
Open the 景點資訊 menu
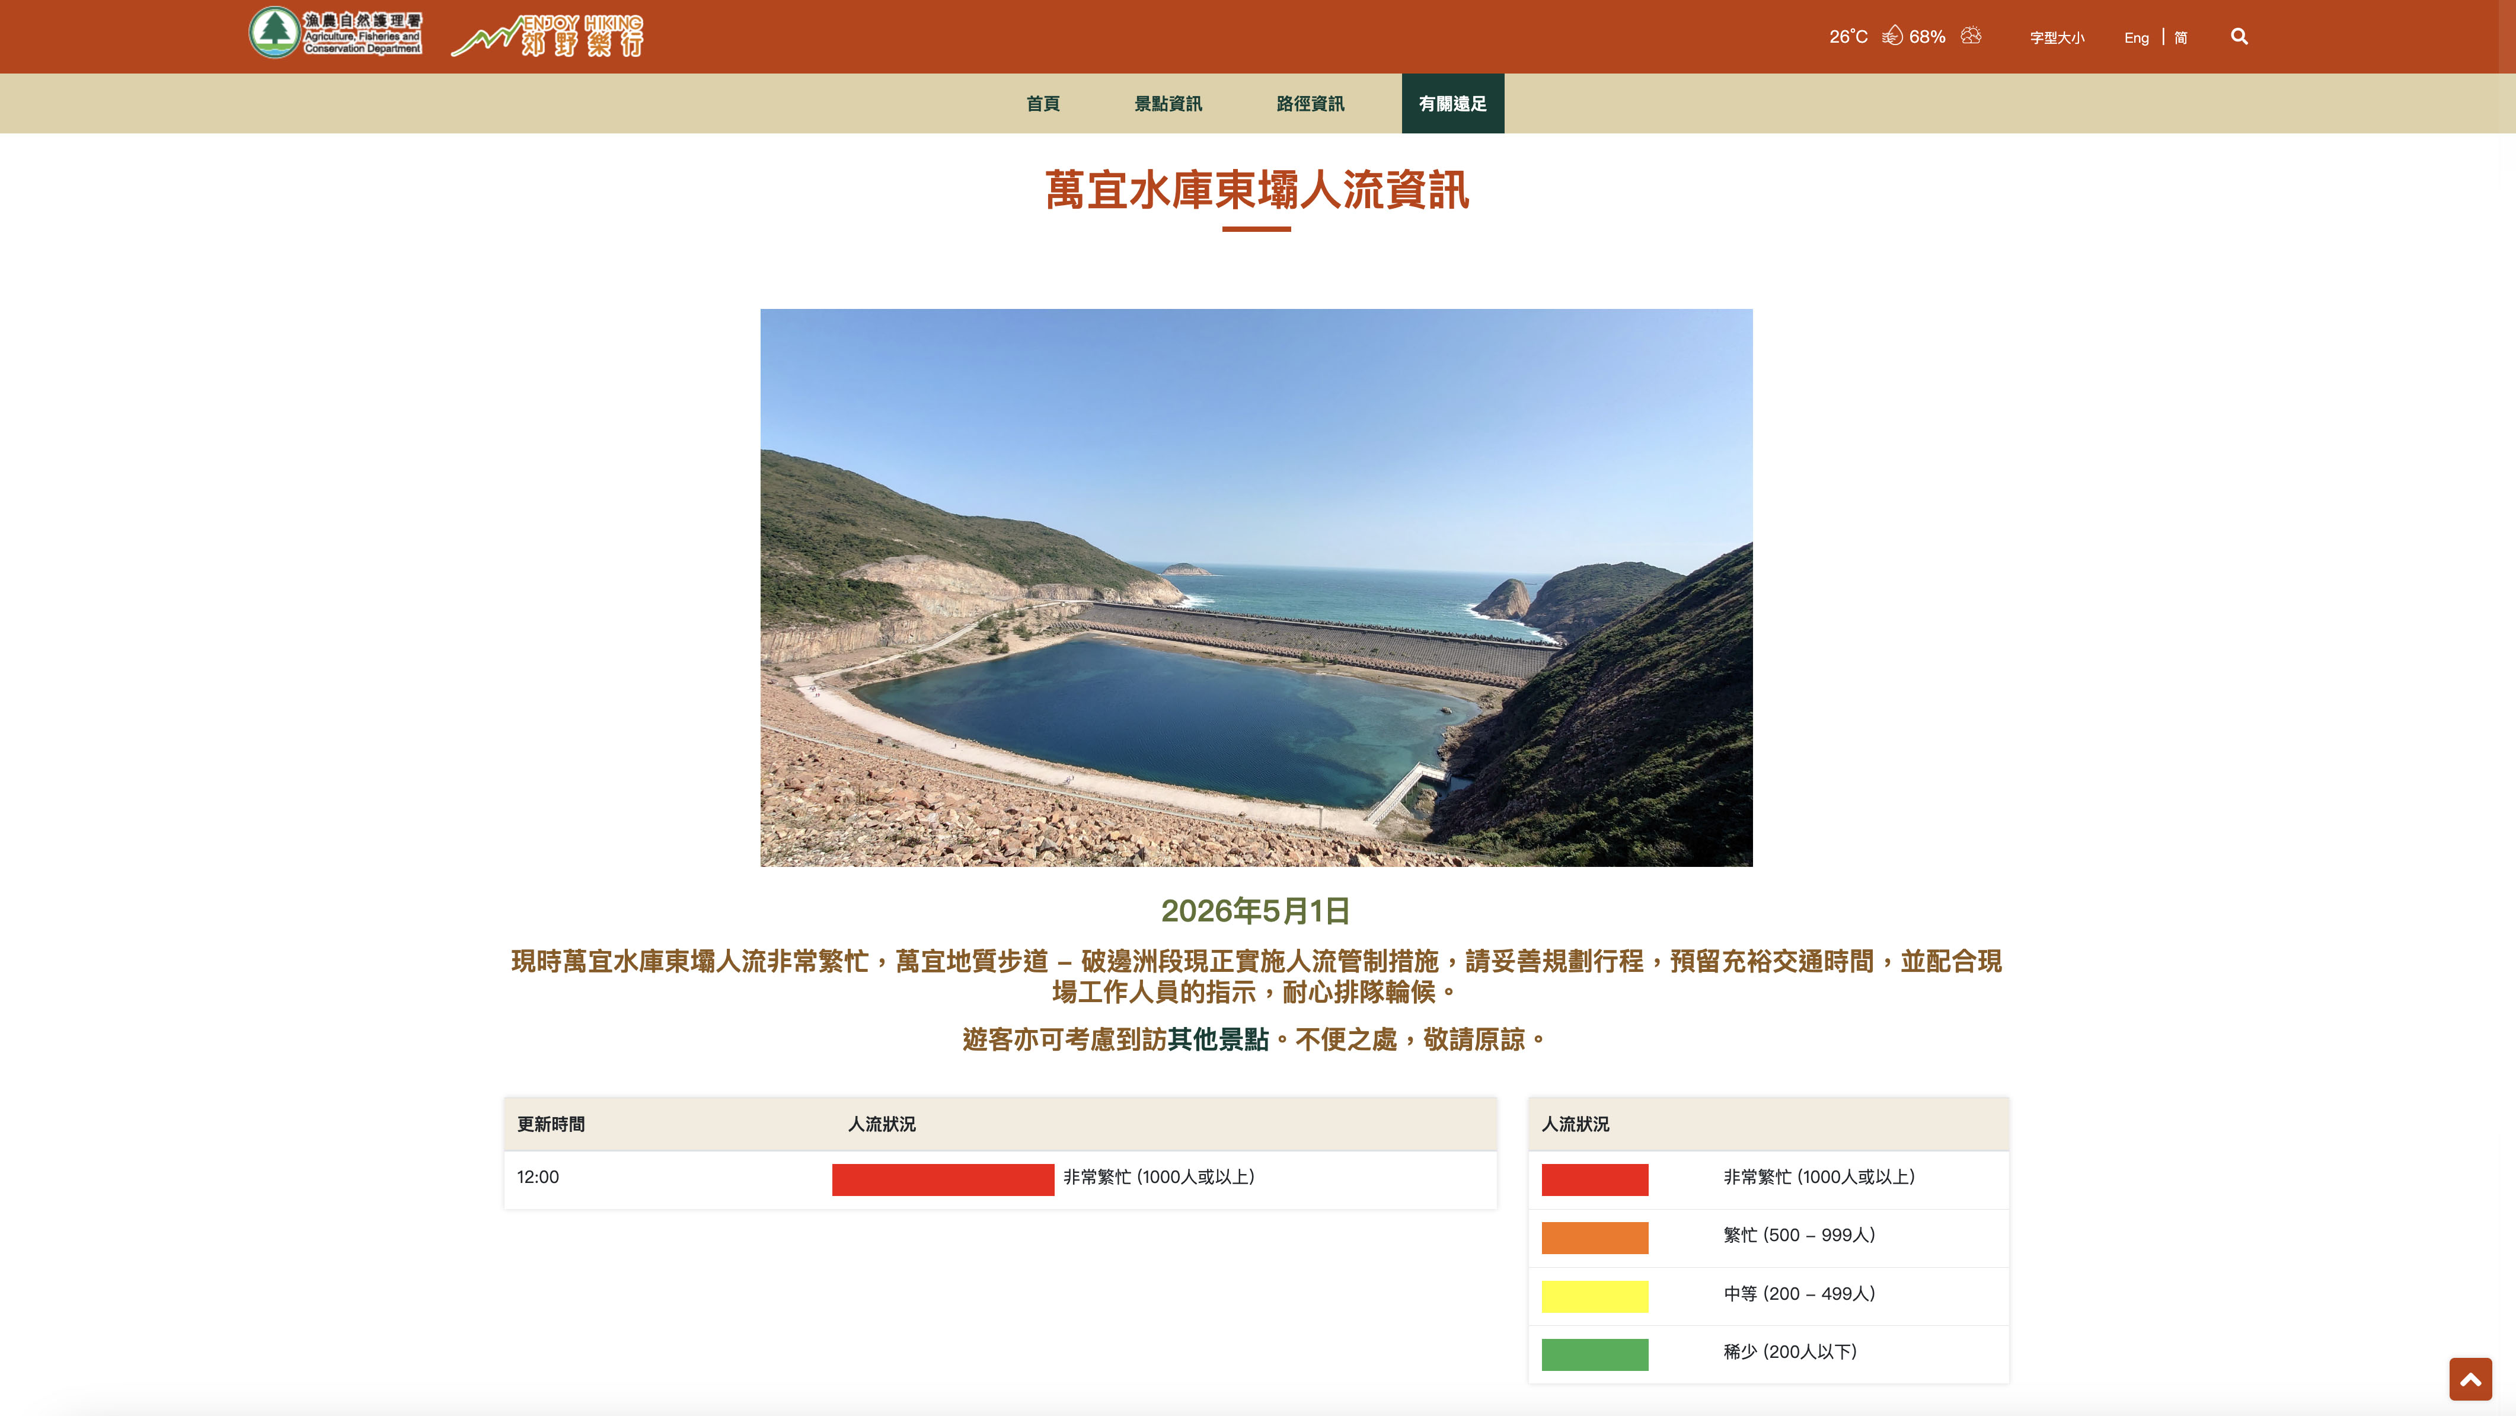(1168, 104)
